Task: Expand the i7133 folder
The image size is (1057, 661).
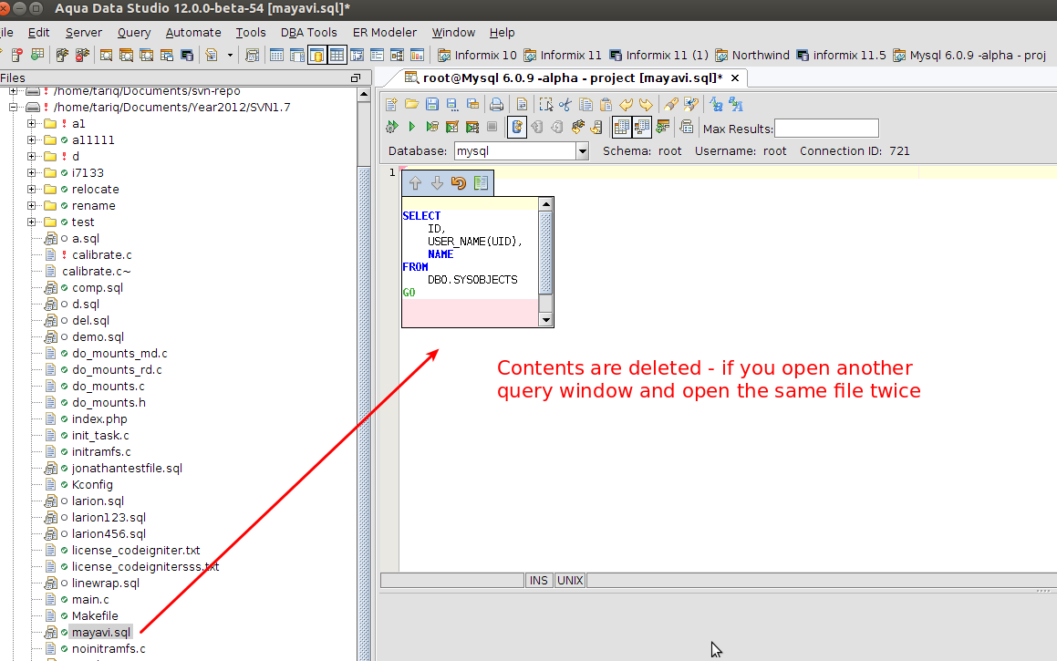Action: click(31, 172)
